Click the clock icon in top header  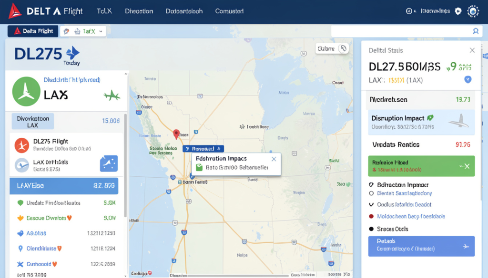click(409, 11)
